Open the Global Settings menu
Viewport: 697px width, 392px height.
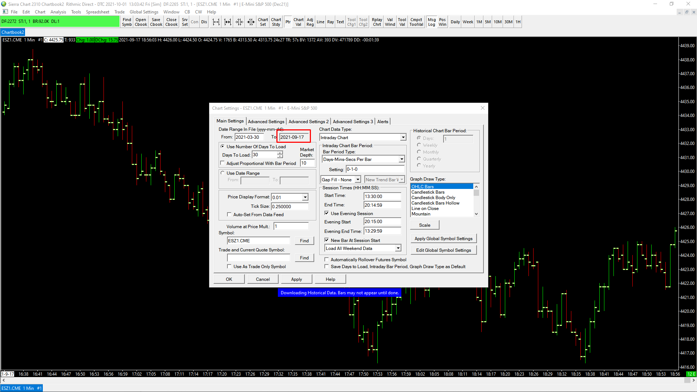pos(144,12)
